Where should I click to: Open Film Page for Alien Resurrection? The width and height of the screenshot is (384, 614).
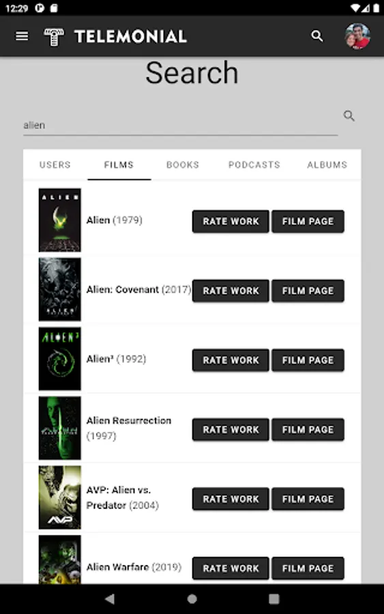pyautogui.click(x=308, y=430)
